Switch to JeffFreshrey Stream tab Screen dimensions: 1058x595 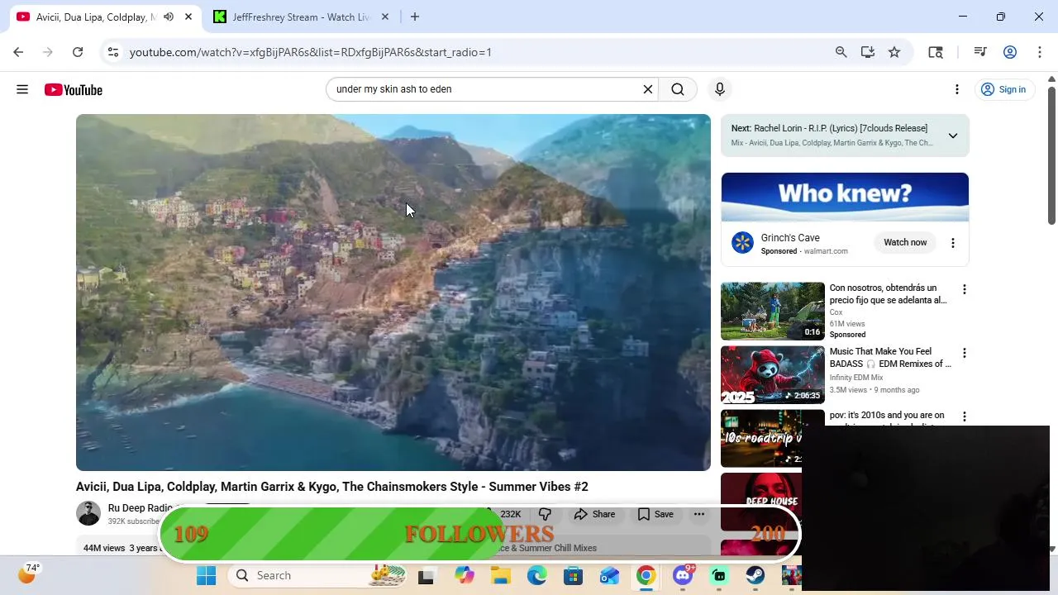pyautogui.click(x=302, y=17)
